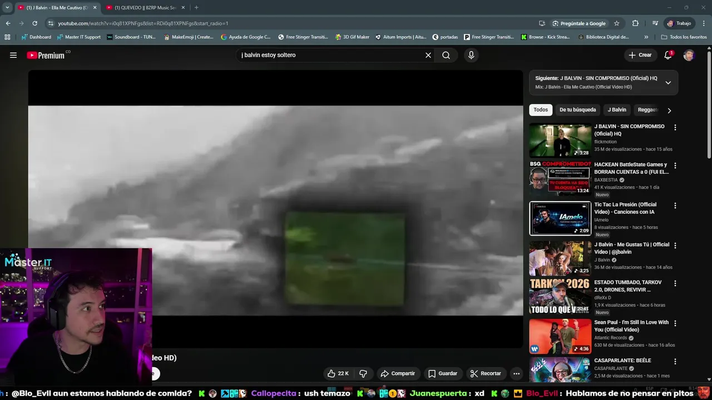
Task: Click the main video player
Action: click(275, 209)
